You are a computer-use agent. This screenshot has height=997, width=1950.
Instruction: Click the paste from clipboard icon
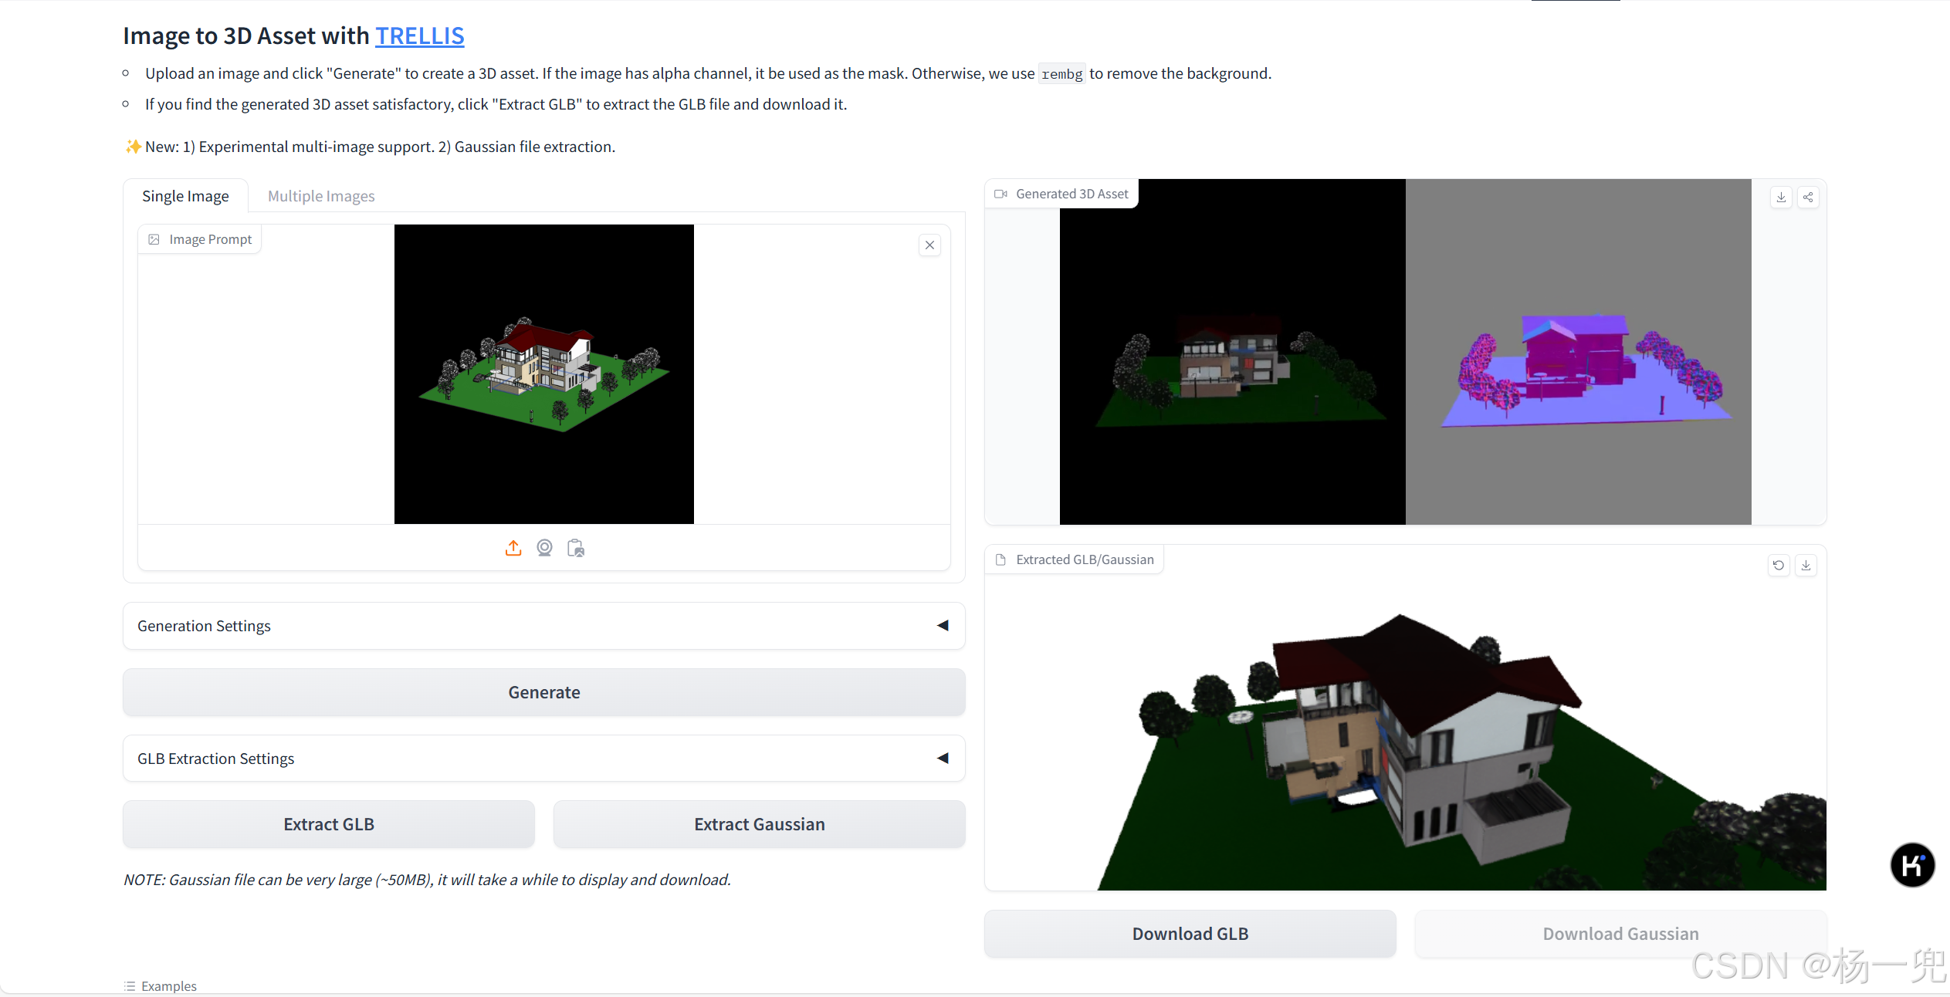click(576, 548)
